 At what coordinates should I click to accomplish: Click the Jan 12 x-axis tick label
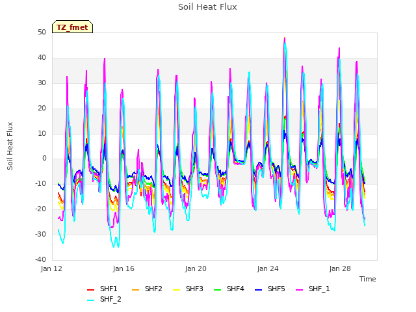tap(51, 268)
